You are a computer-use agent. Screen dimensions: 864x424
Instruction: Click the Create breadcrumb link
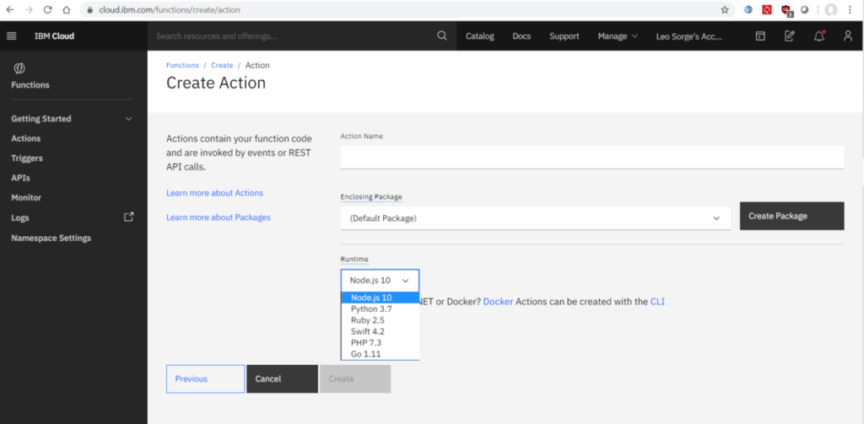pyautogui.click(x=222, y=65)
